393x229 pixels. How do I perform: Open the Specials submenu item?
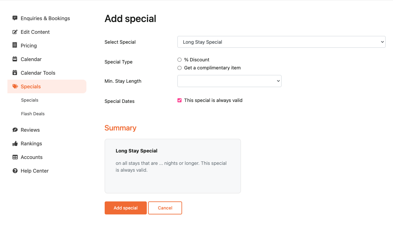pyautogui.click(x=30, y=100)
